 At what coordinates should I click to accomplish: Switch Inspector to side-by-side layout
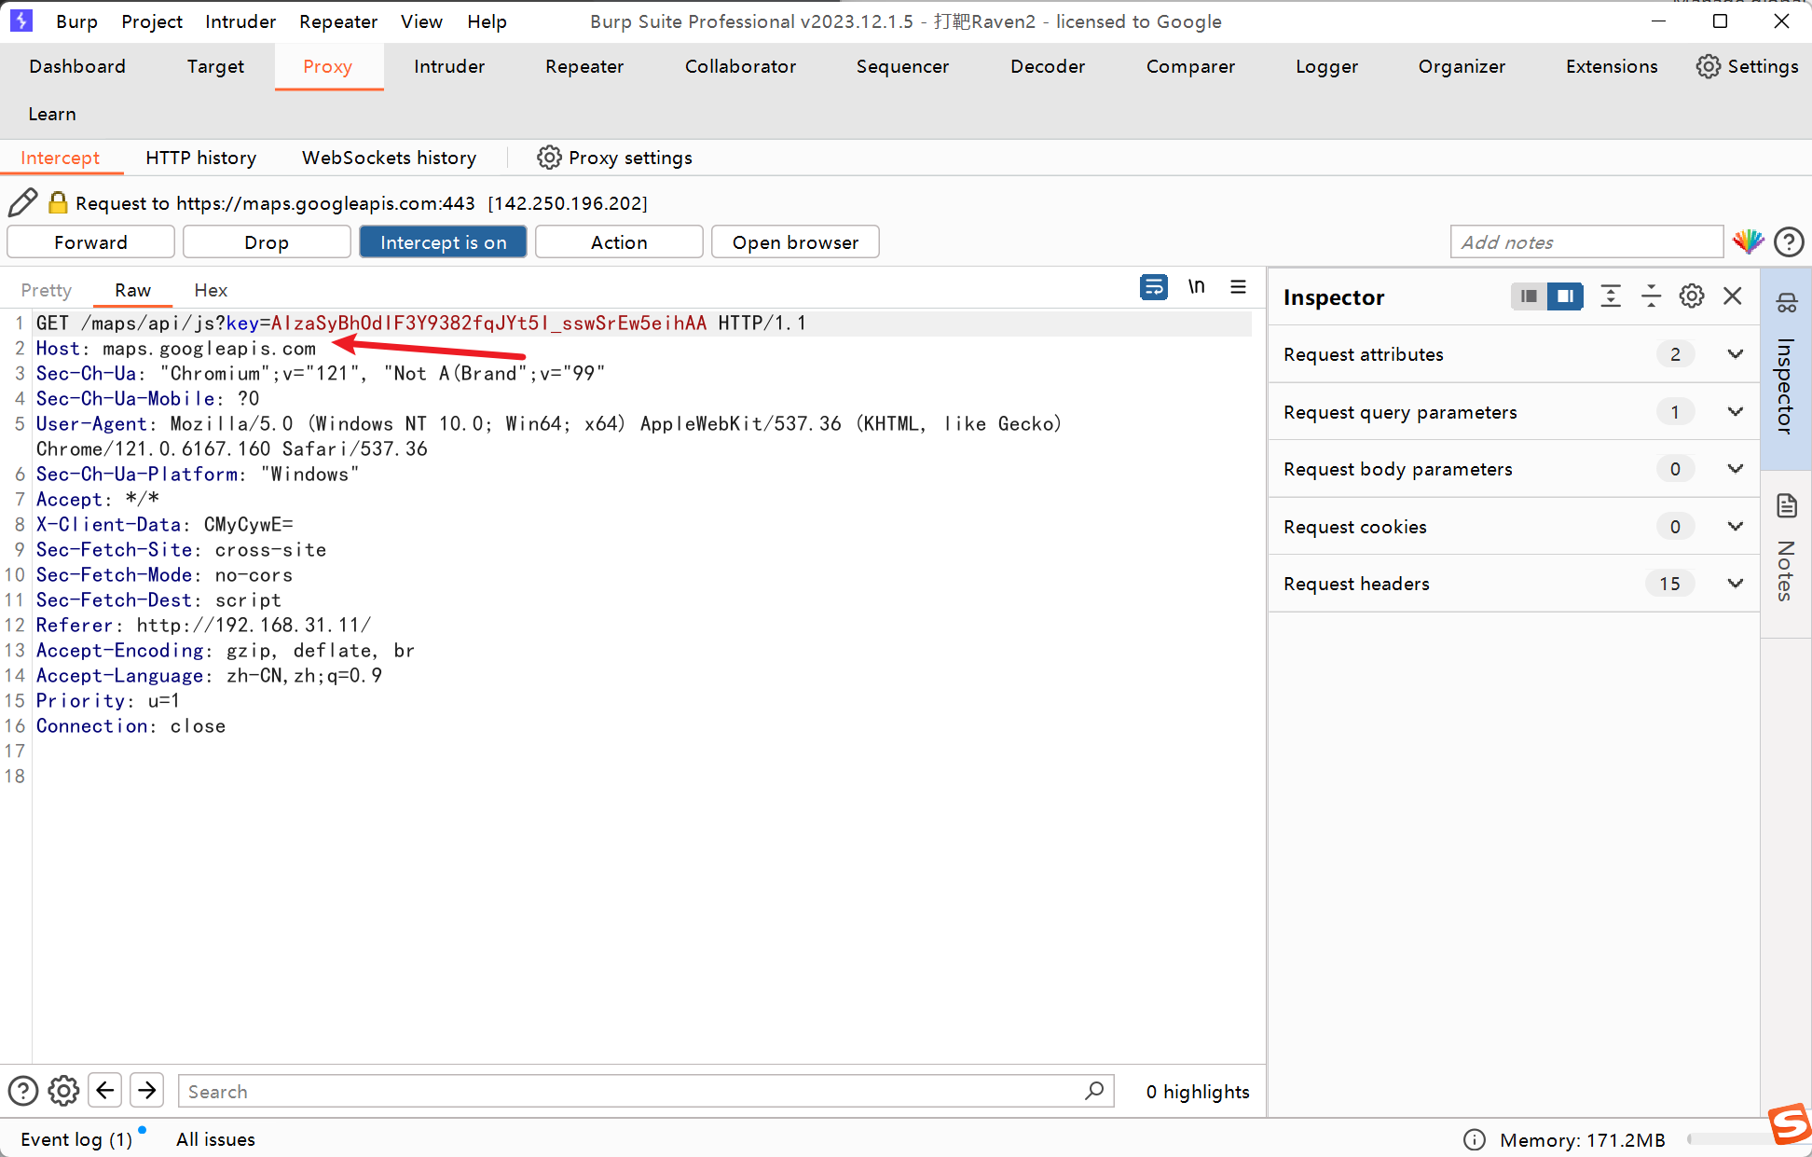(x=1565, y=296)
